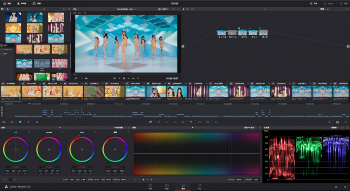Switch color wheels to page 2

click(14, 179)
